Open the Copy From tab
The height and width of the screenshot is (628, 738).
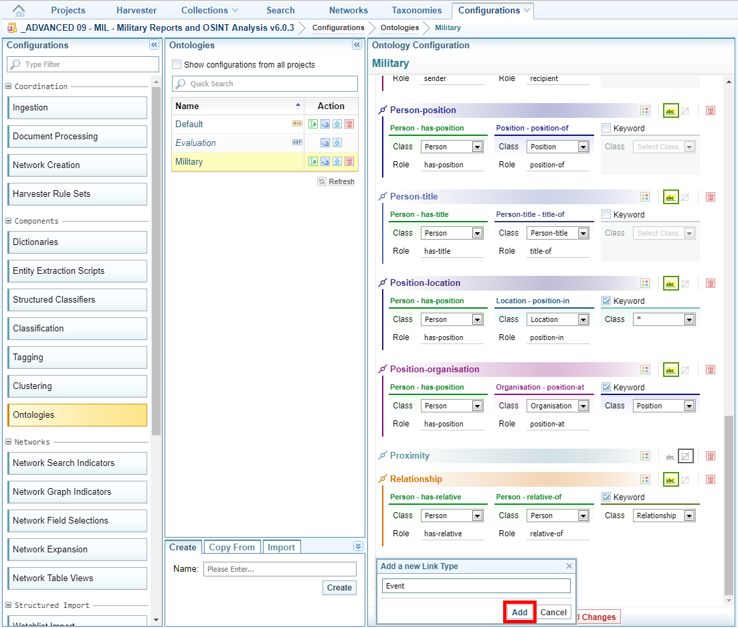[x=232, y=547]
